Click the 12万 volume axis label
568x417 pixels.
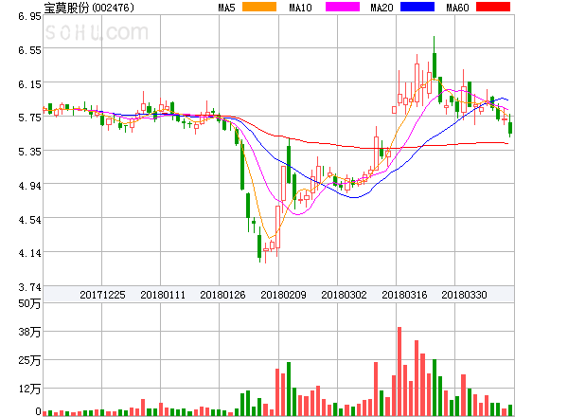[x=29, y=390]
